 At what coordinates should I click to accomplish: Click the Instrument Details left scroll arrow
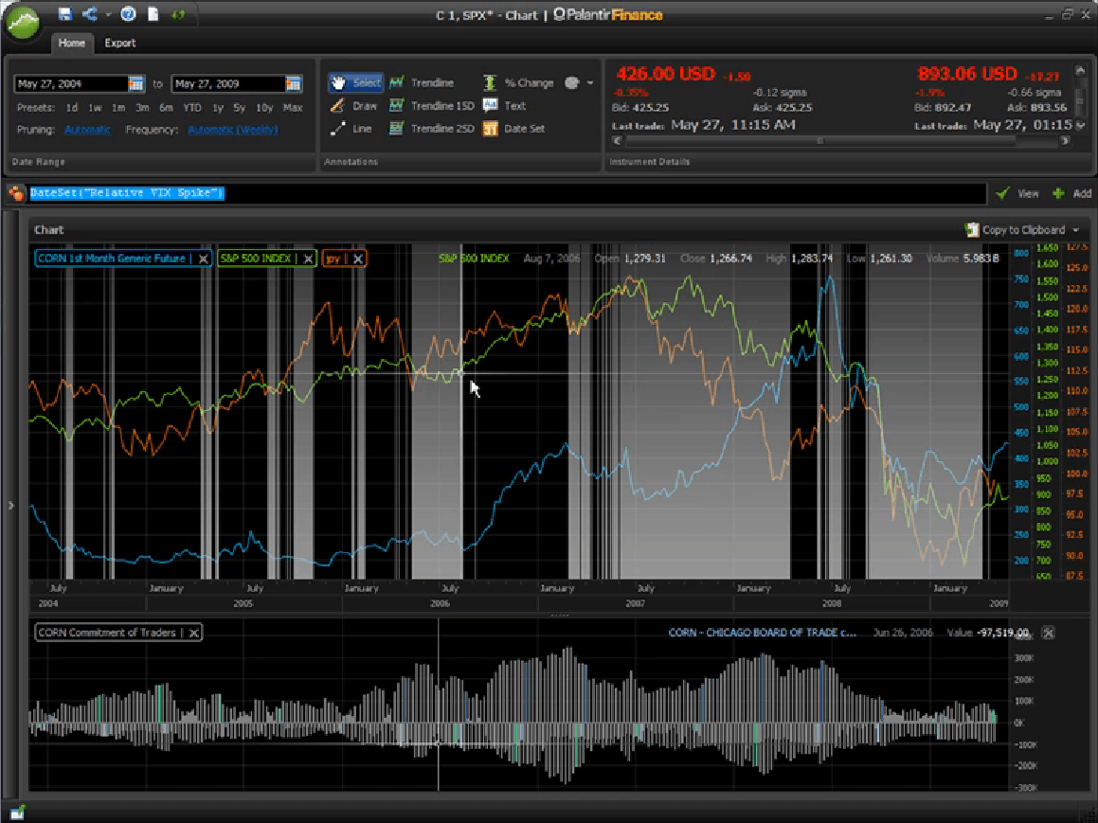coord(617,141)
